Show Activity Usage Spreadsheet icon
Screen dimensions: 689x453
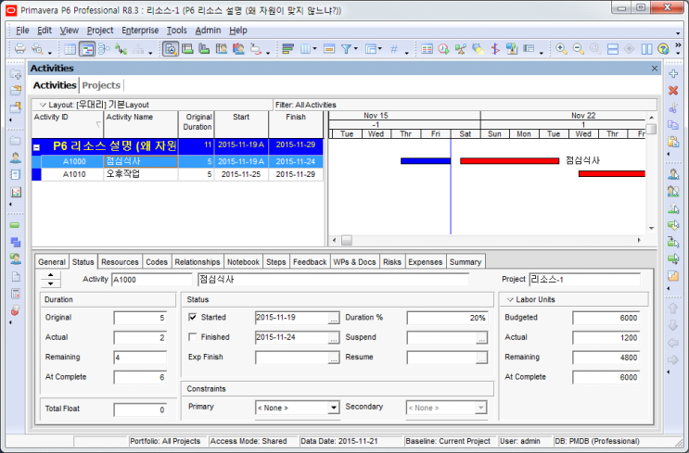187,49
